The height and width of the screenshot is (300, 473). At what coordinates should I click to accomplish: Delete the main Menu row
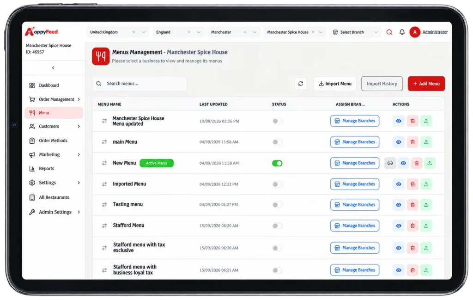coord(412,142)
